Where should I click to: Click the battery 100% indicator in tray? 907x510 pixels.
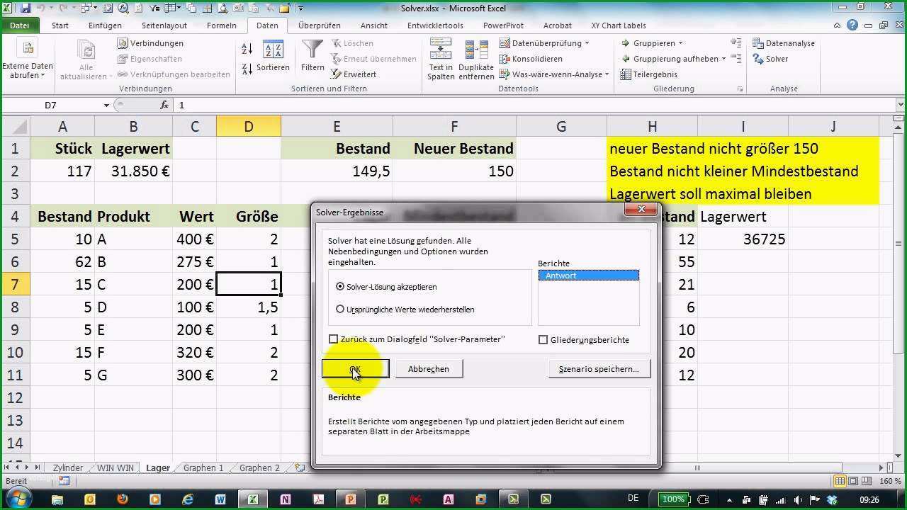click(673, 499)
